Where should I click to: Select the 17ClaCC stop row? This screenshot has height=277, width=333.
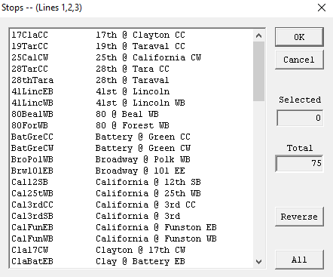pyautogui.click(x=131, y=35)
